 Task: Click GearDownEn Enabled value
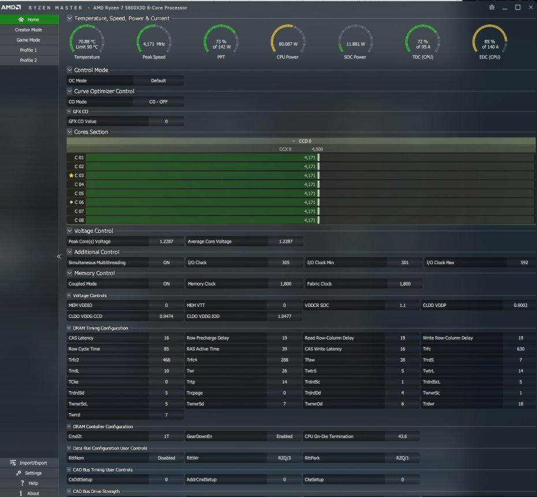point(284,436)
